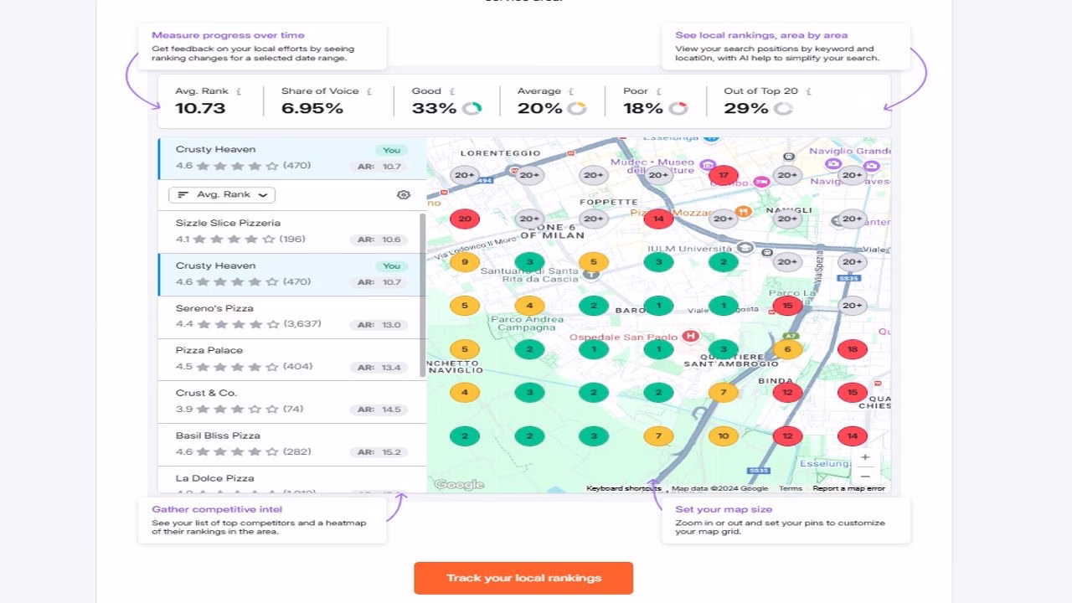Zoom out using the map minus control
The width and height of the screenshot is (1072, 603).
865,477
